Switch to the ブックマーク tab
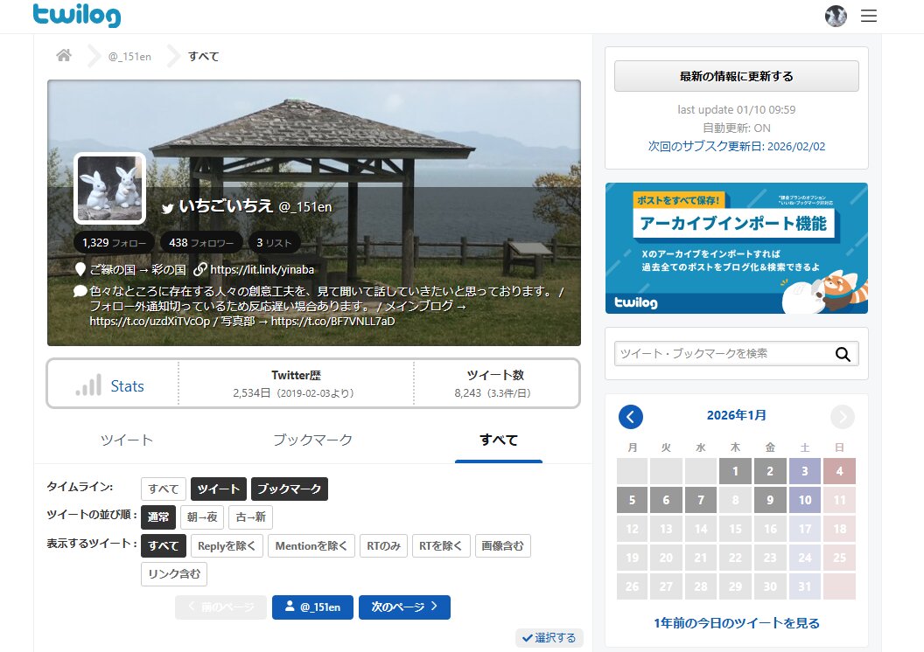The image size is (924, 652). [312, 440]
